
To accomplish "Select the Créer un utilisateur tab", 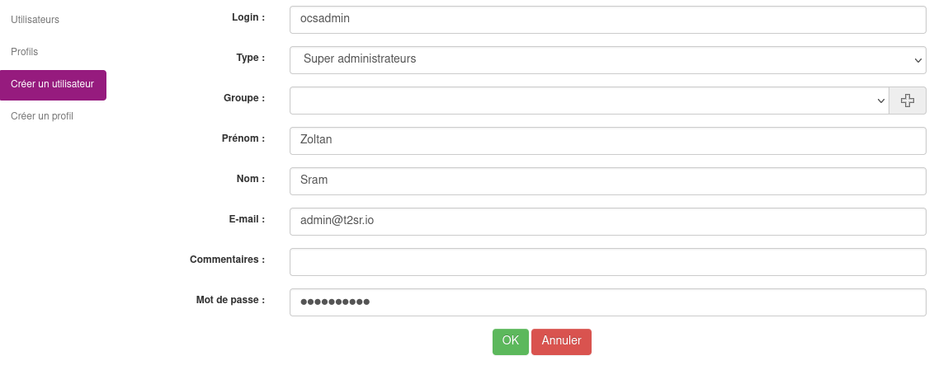I will pyautogui.click(x=53, y=84).
